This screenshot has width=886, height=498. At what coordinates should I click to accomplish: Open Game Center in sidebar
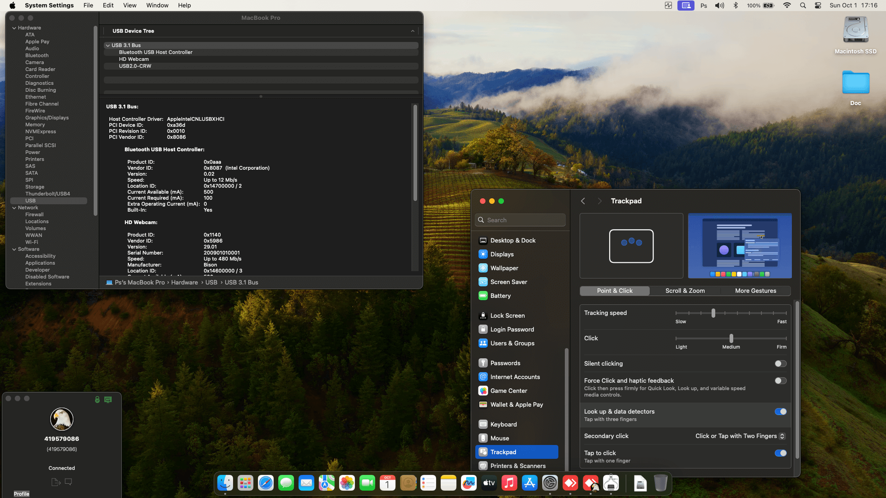(x=508, y=391)
